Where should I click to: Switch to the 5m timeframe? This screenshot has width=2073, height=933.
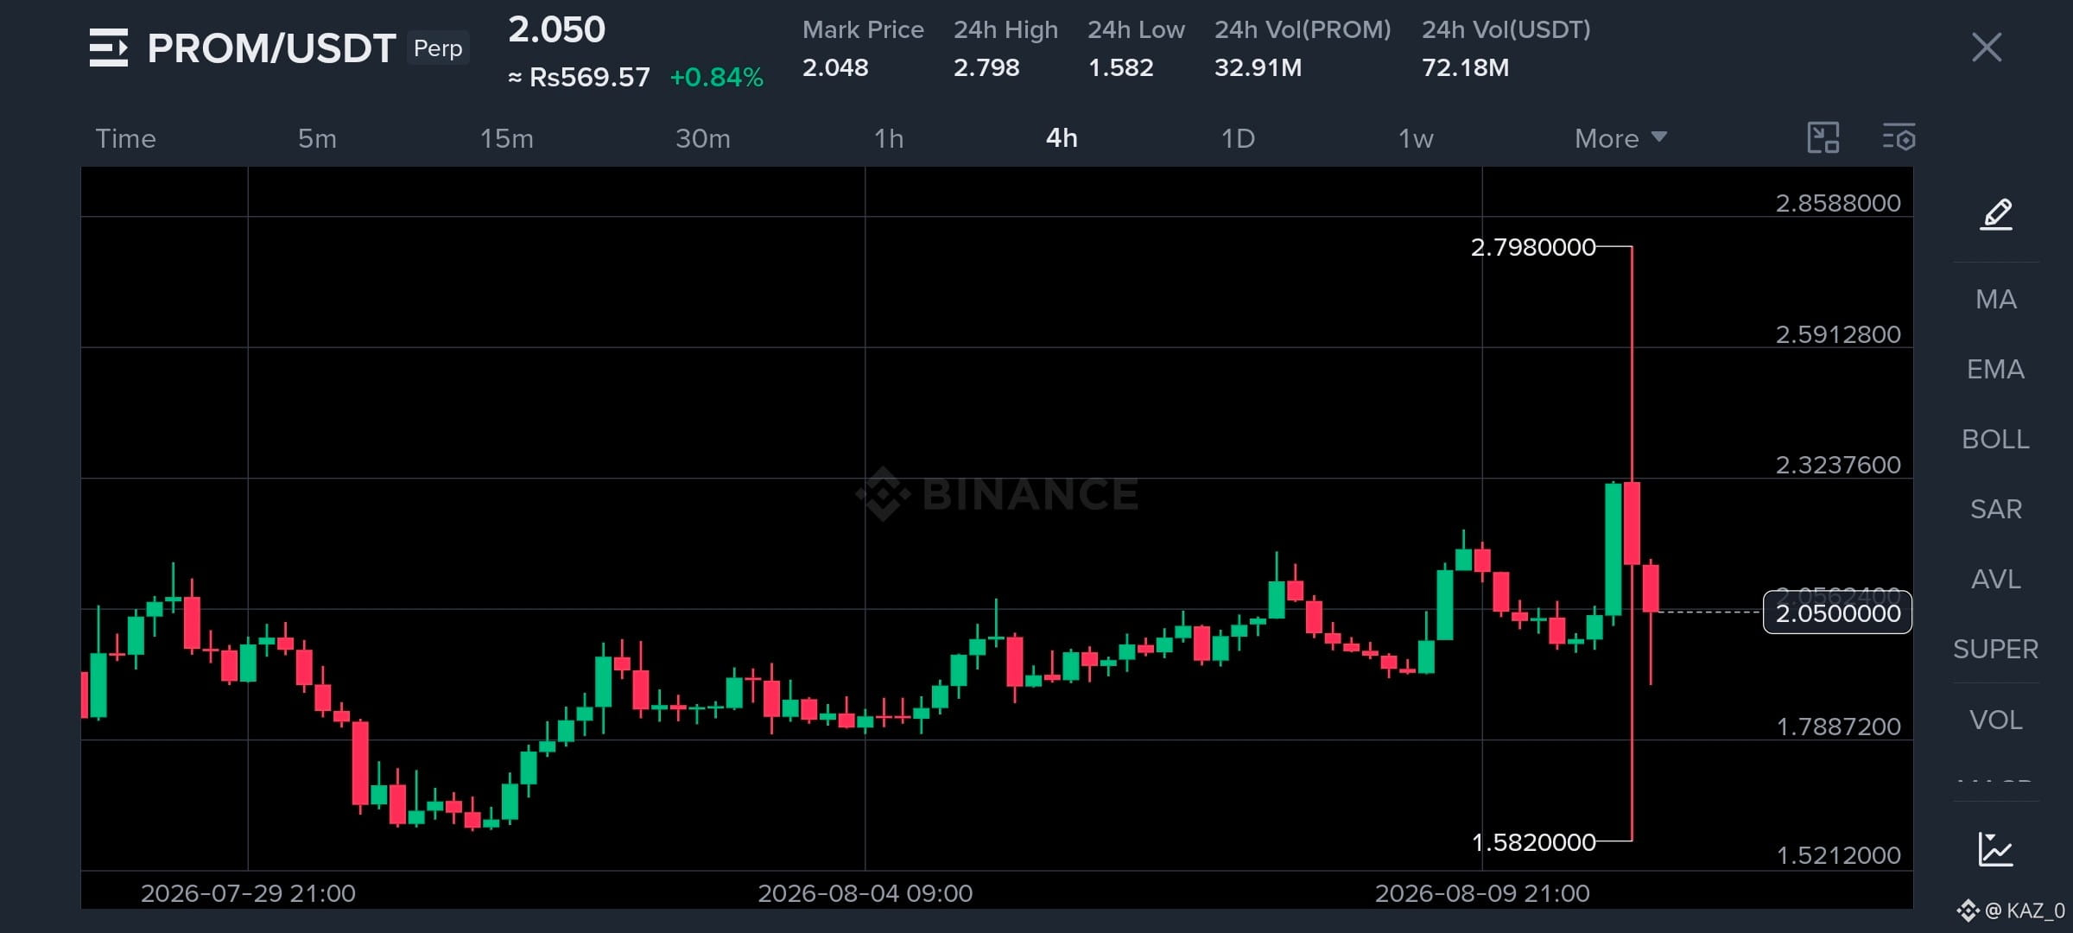tap(317, 138)
